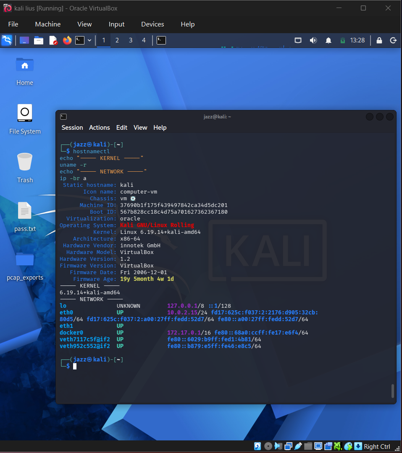402x453 pixels.
Task: Select the pcap_exports folder on desktop
Action: (25, 266)
